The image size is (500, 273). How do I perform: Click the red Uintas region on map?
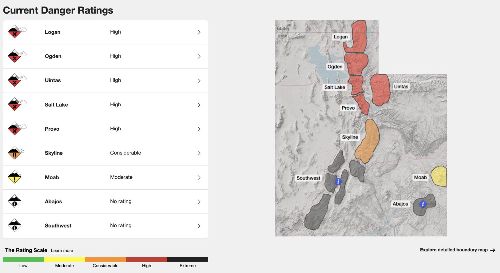click(380, 90)
